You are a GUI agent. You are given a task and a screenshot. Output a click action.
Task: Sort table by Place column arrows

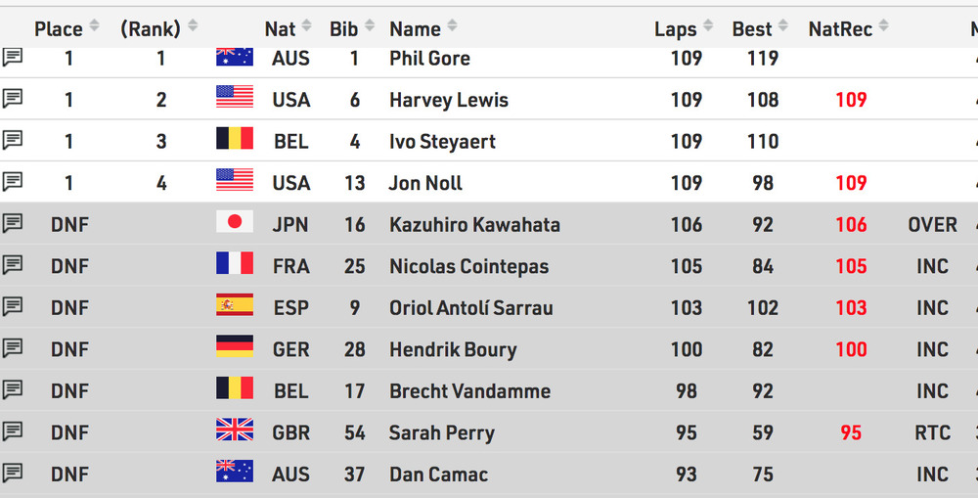94,26
